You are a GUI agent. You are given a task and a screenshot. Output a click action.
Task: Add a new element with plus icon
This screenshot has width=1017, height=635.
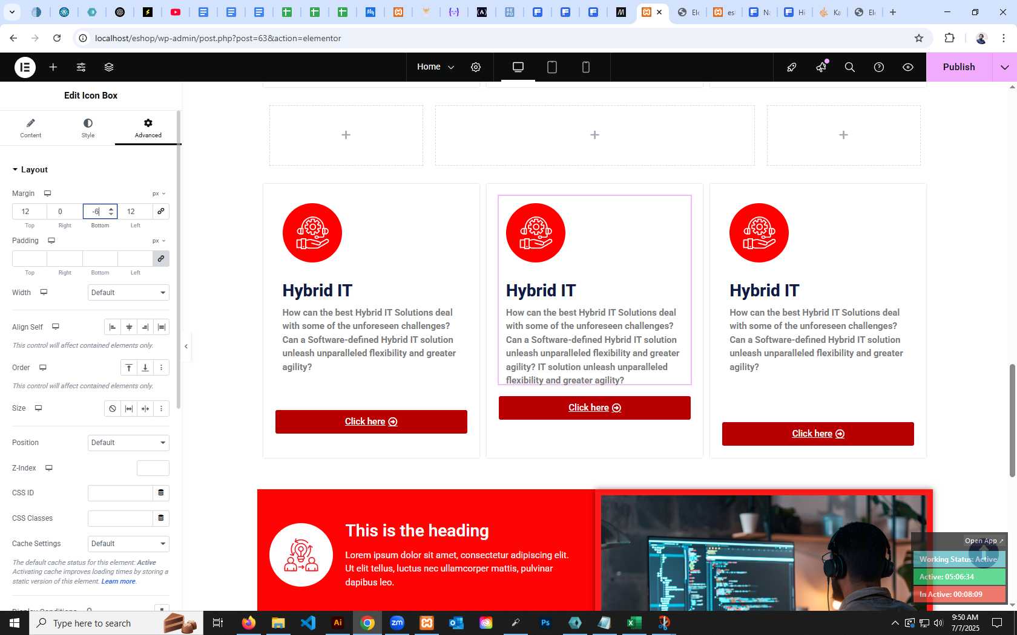(53, 67)
